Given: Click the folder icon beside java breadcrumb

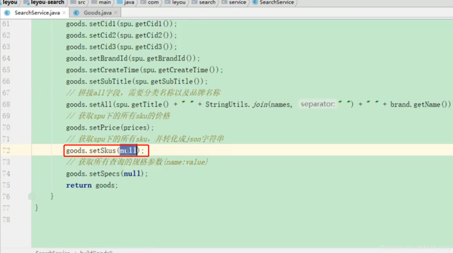Looking at the screenshot, I should tap(120, 2).
